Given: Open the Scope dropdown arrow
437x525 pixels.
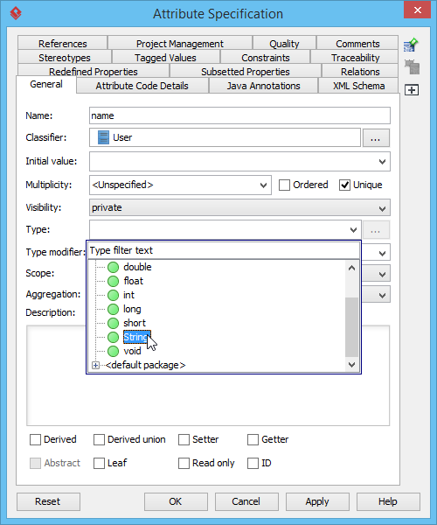Looking at the screenshot, I should [x=382, y=275].
